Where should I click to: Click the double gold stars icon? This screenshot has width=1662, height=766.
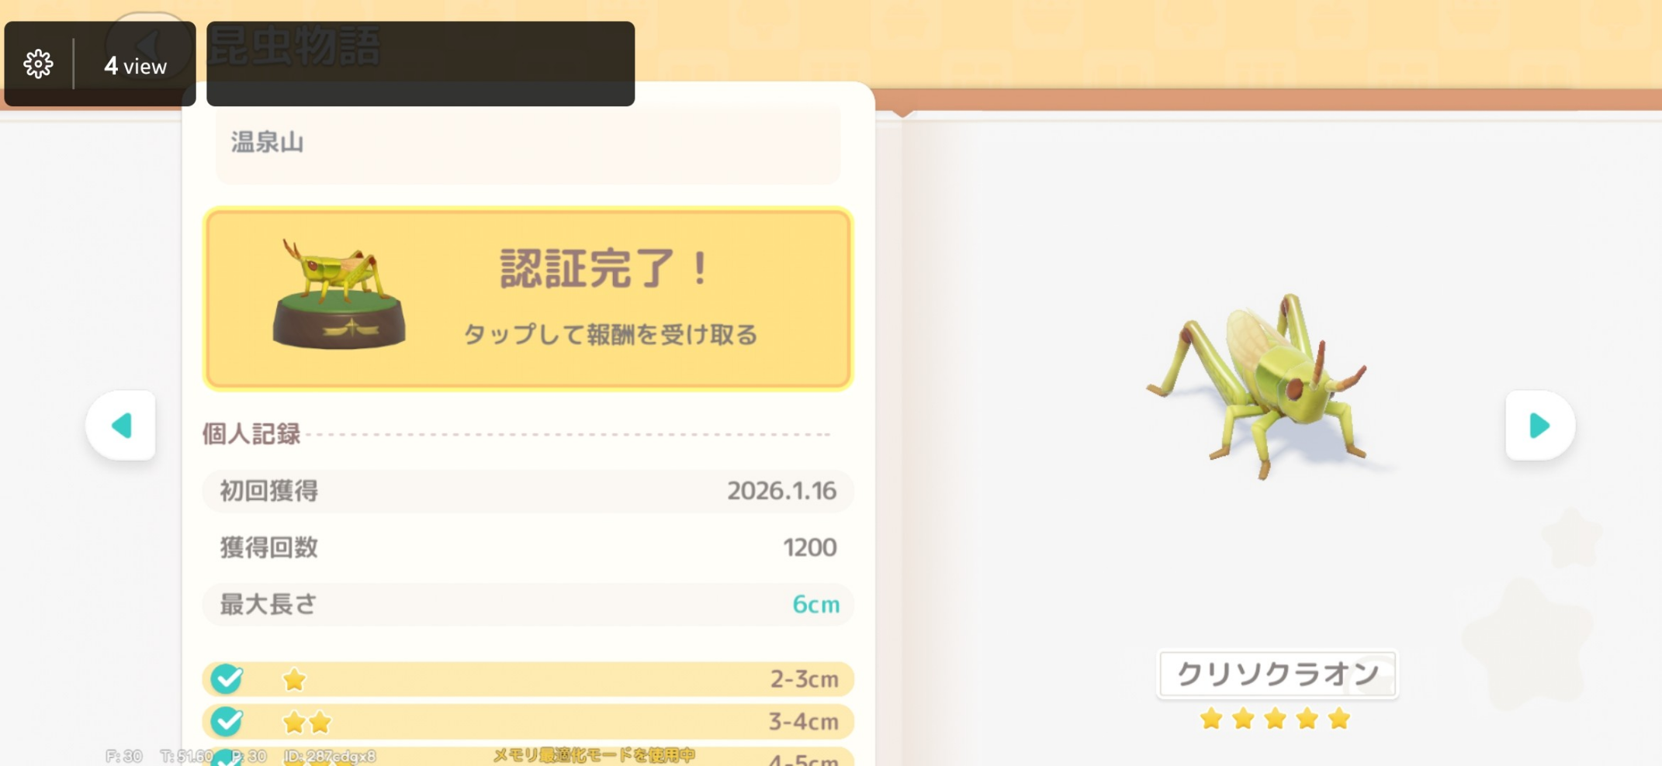coord(306,723)
